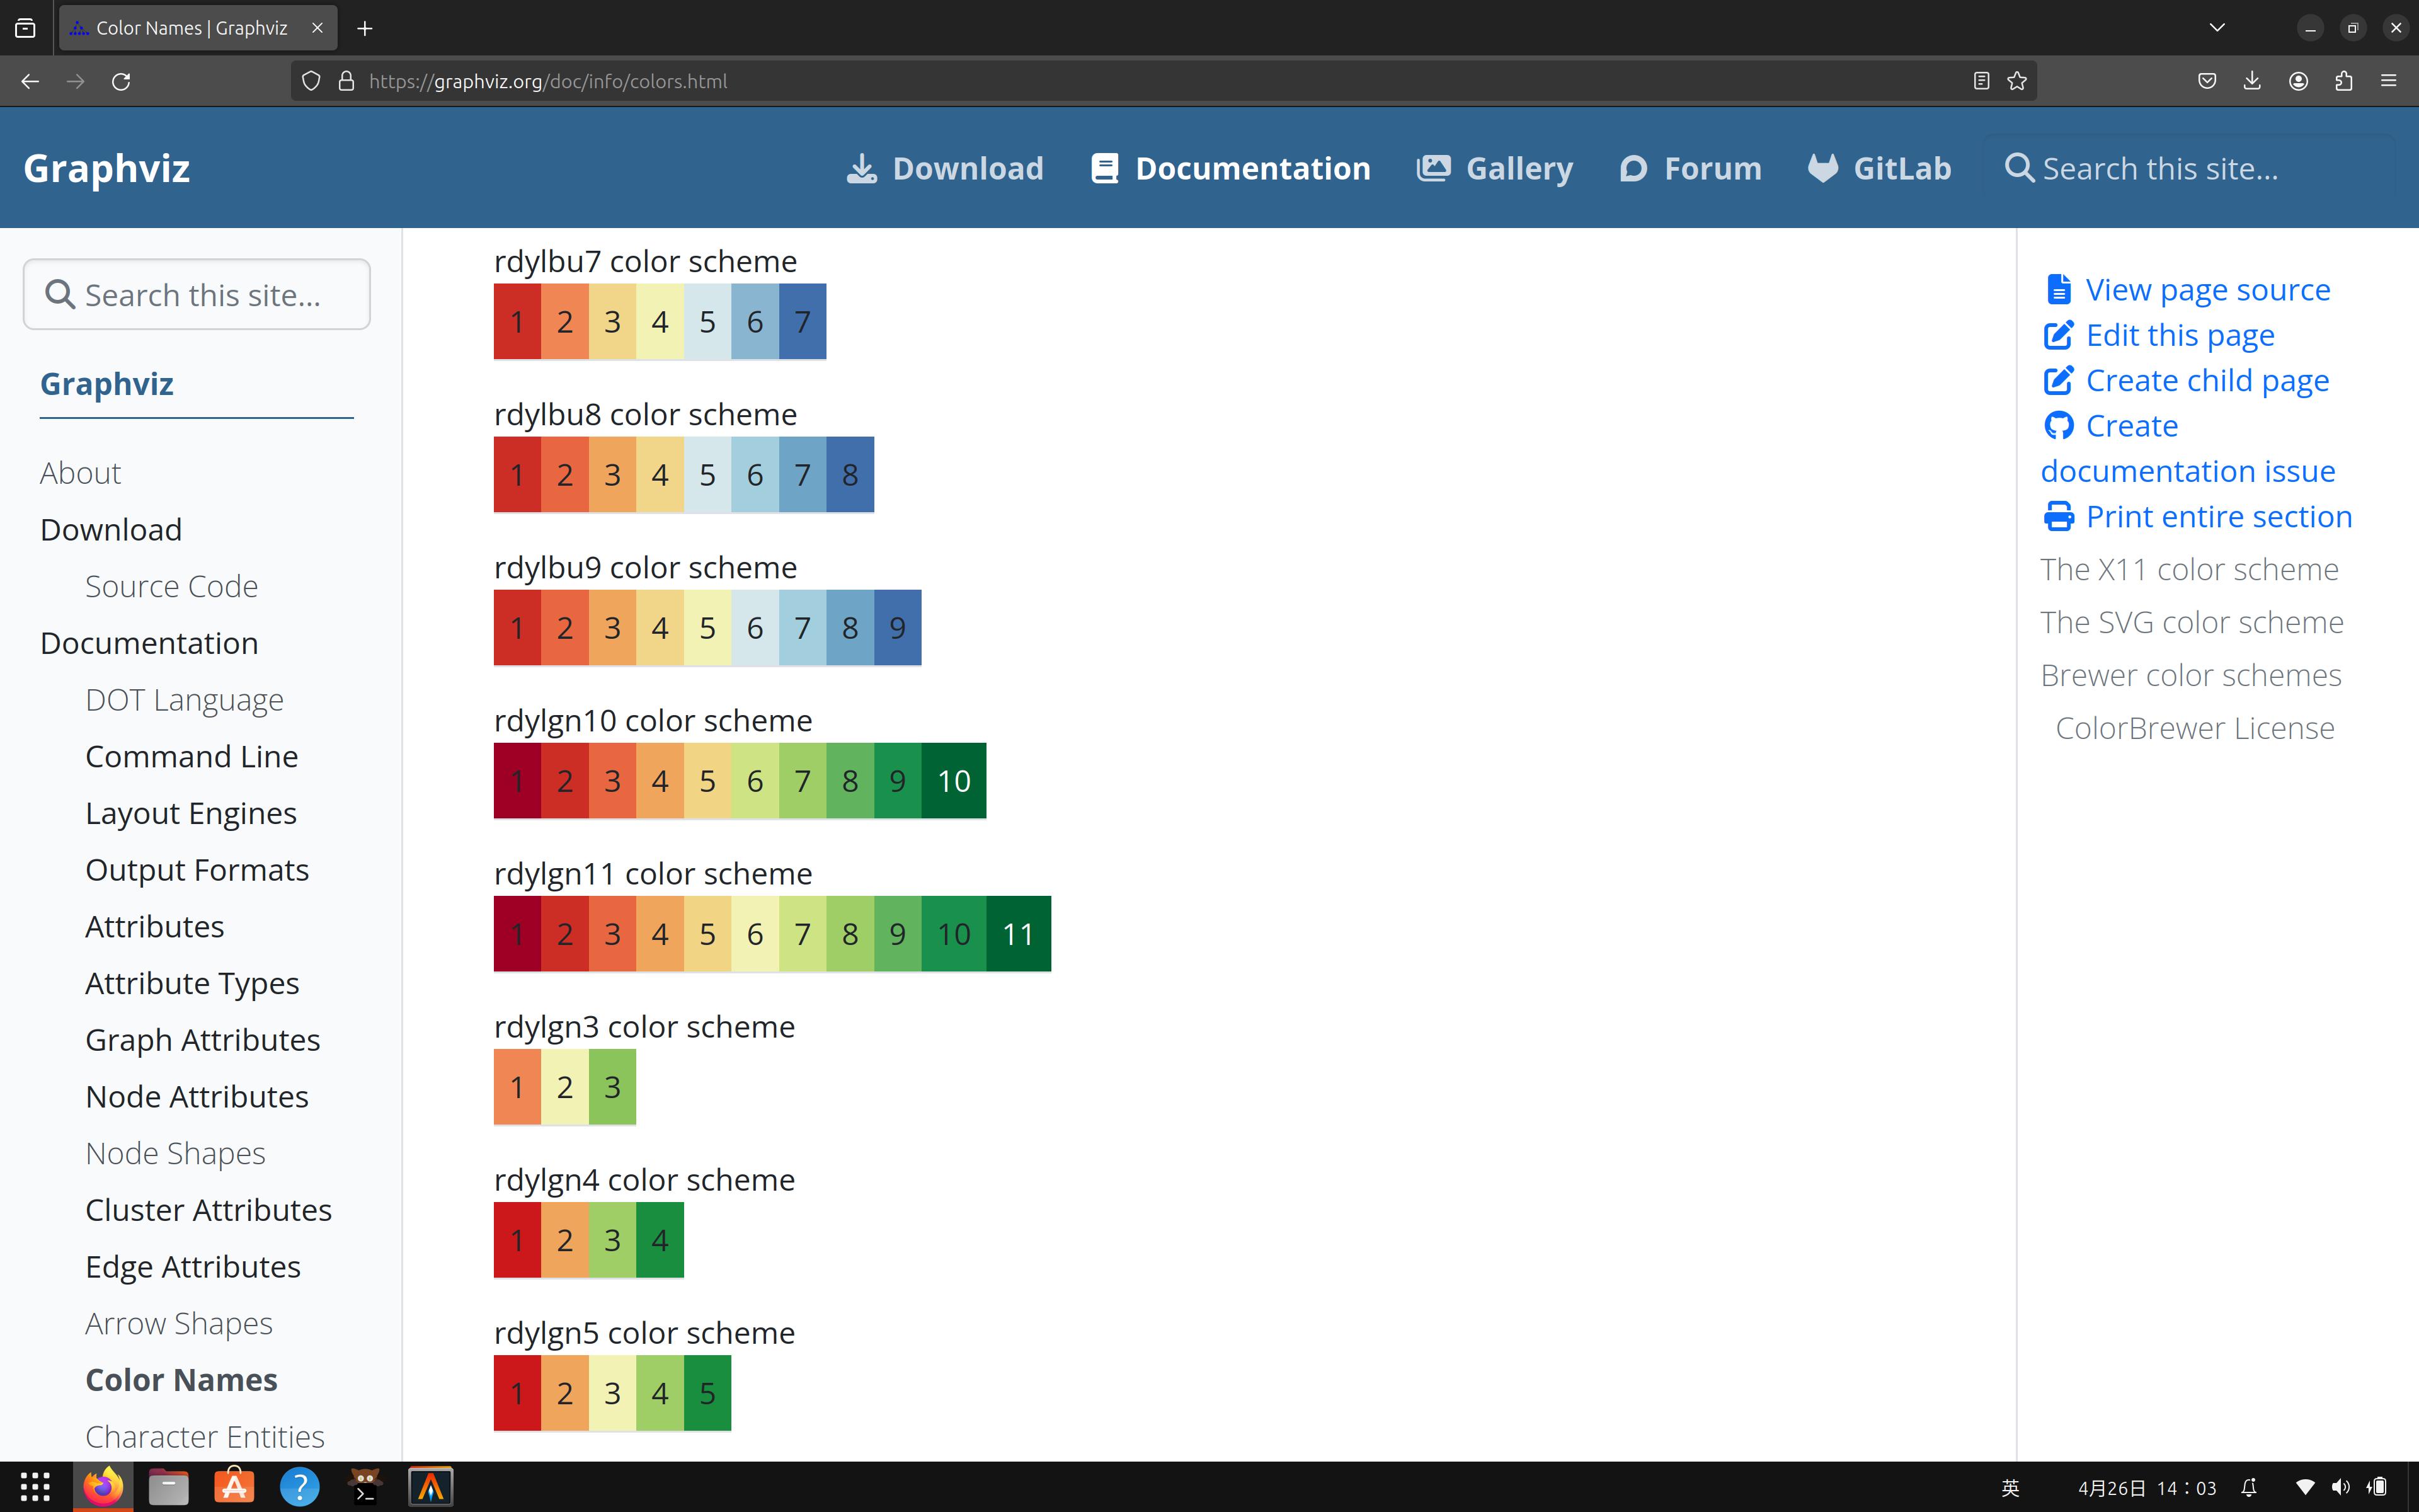
Task: Open Firefox downloads panel icon
Action: [2252, 81]
